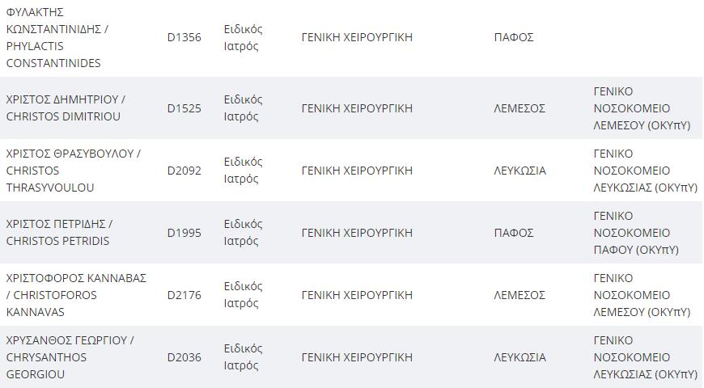
Task: Click the name ΦΥΛΑΚΤΗΣ ΚΩΝΣΤΑΝΤΙΝΙΔΗΣ / PHYLACTIS CONSTANTINIDES
Action: pos(57,37)
